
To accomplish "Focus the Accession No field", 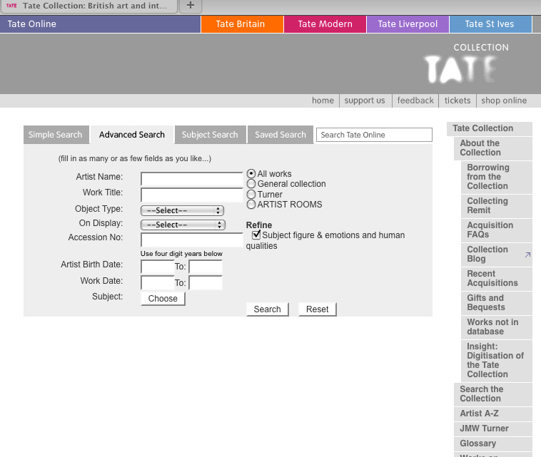I will (191, 240).
